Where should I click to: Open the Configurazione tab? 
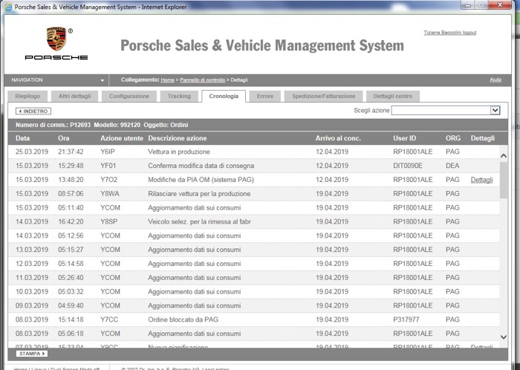click(129, 96)
